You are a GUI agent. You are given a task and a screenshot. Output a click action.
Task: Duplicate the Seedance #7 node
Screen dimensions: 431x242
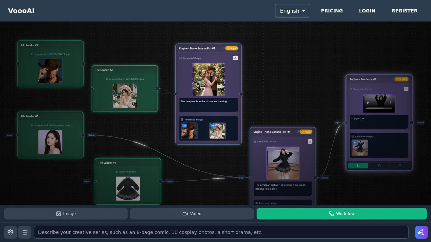(379, 165)
